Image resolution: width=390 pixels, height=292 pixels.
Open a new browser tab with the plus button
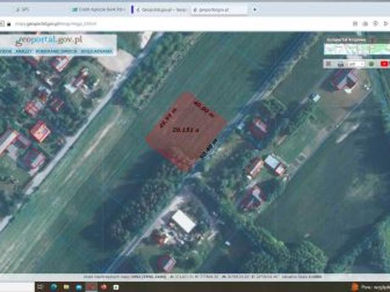255,10
